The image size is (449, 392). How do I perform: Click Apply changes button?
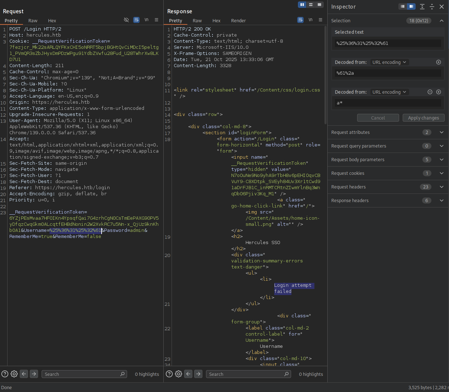pyautogui.click(x=423, y=118)
